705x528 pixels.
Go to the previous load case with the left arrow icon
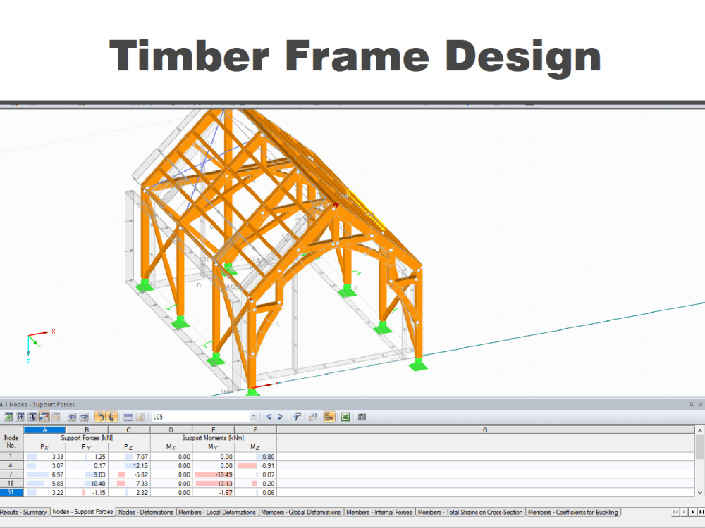coord(269,417)
